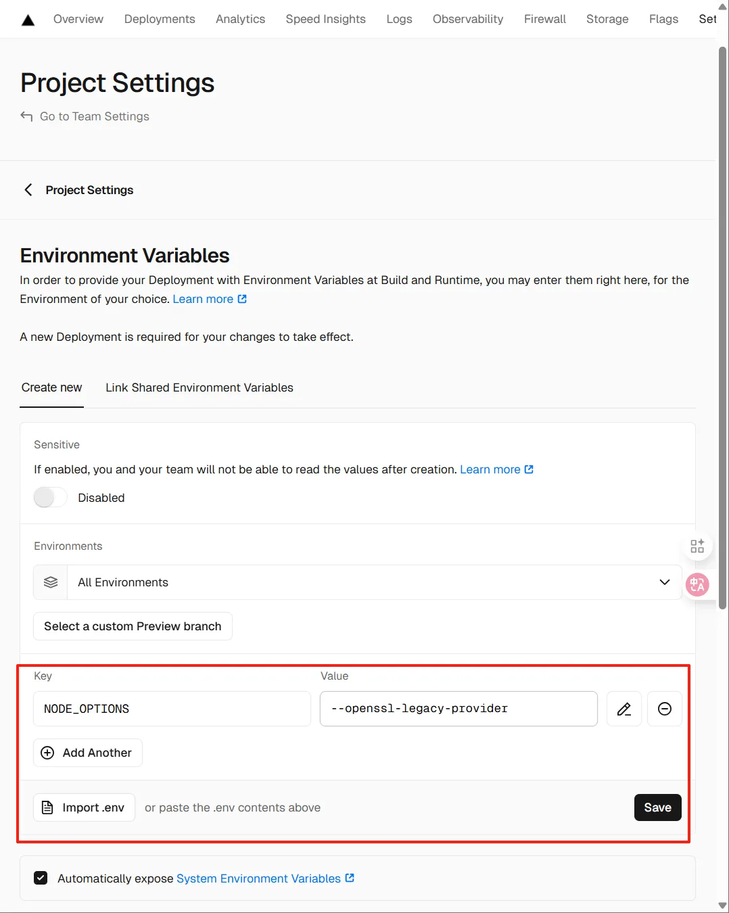Click Add Another variable button
Image resolution: width=729 pixels, height=913 pixels.
click(x=88, y=753)
